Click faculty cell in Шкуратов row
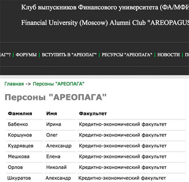This screenshot has height=182, width=189. 122,178
